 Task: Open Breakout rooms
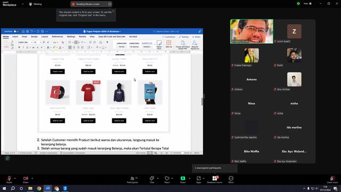(x=215, y=180)
